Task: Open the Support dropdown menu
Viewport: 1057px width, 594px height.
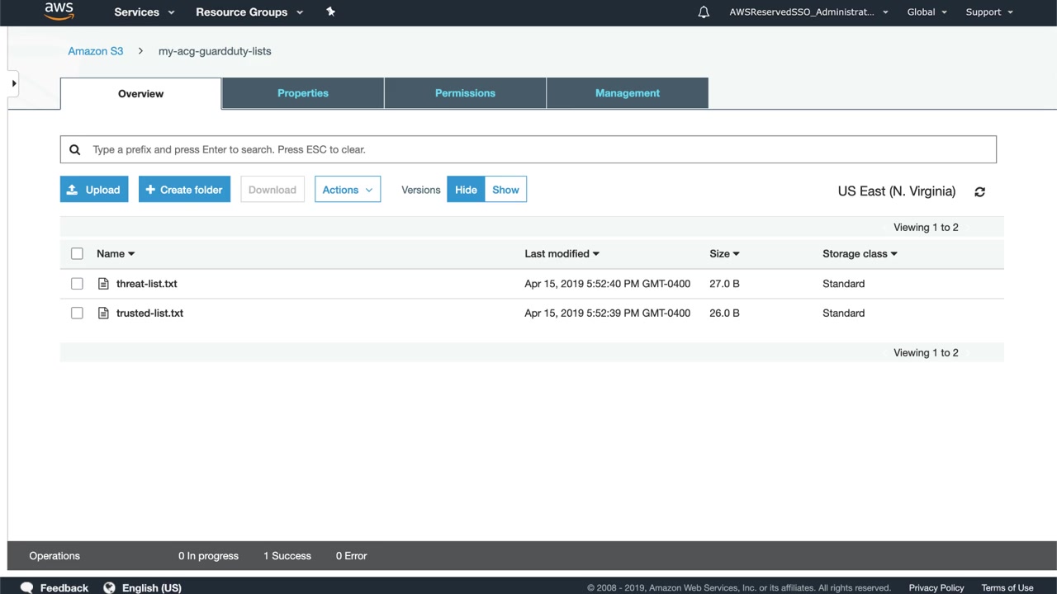Action: [x=989, y=12]
